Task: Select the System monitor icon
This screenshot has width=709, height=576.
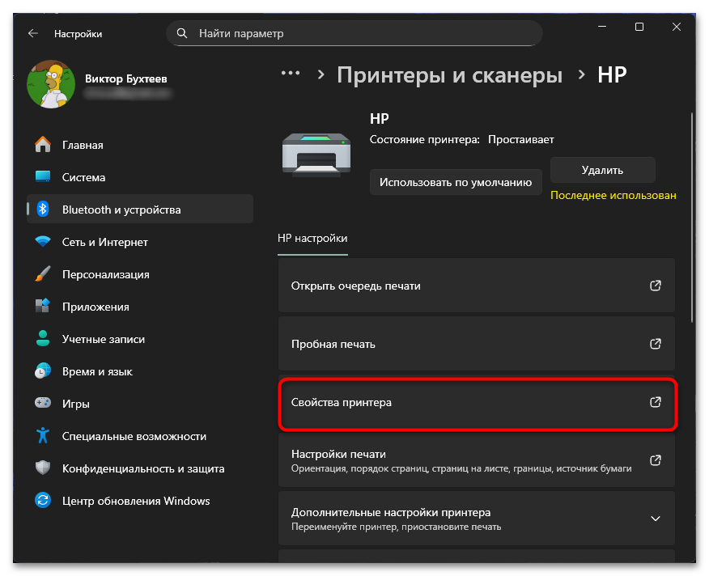Action: click(x=43, y=177)
